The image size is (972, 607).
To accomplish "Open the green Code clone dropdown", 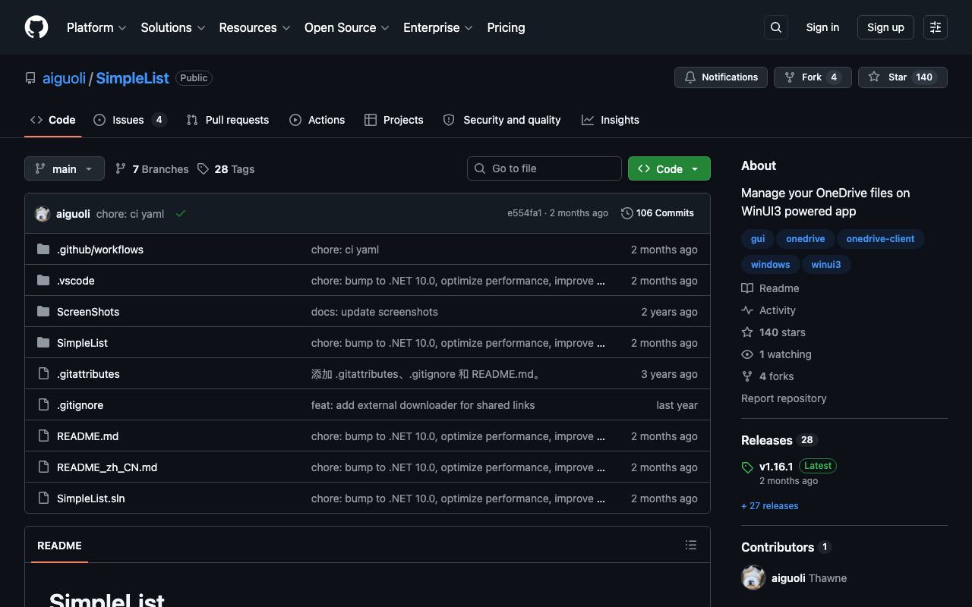I will pos(669,168).
